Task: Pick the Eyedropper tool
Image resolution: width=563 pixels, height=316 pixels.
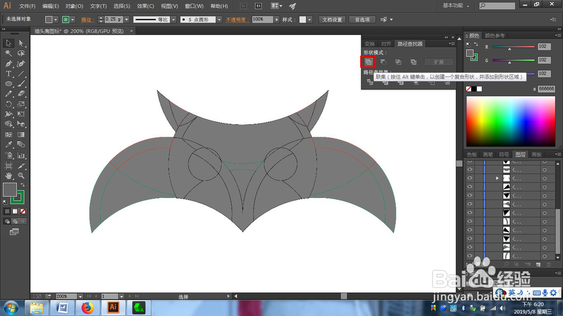Action: click(9, 145)
